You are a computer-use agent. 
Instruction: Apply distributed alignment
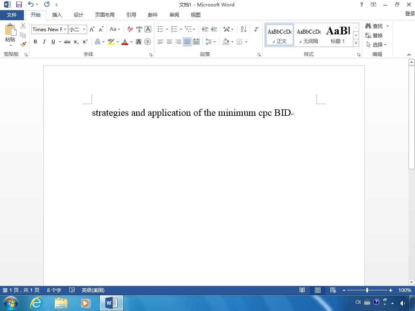click(x=196, y=42)
